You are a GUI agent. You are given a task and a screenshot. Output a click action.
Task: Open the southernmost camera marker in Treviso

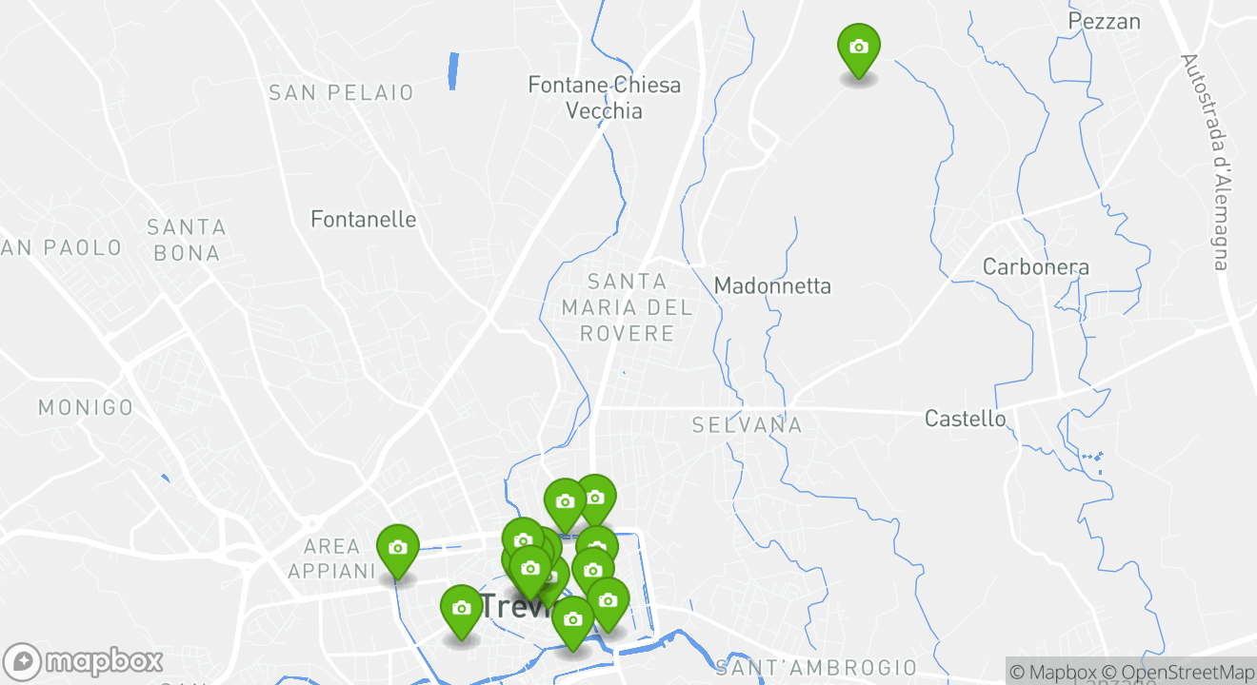(572, 624)
